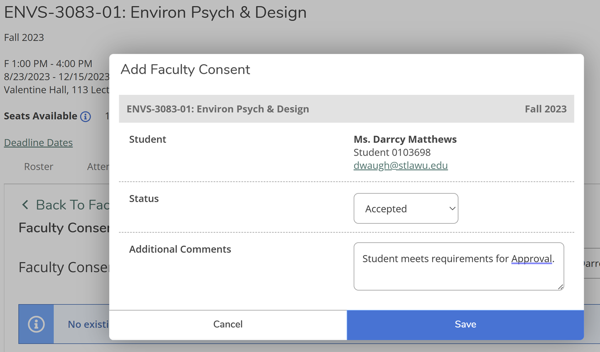The width and height of the screenshot is (600, 352).
Task: Click the Seats Available info icon
Action: click(x=86, y=117)
